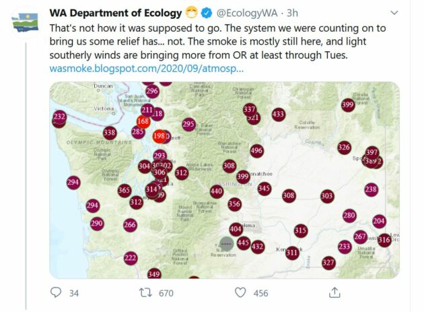Click the 440 marker near Washington label

click(217, 191)
